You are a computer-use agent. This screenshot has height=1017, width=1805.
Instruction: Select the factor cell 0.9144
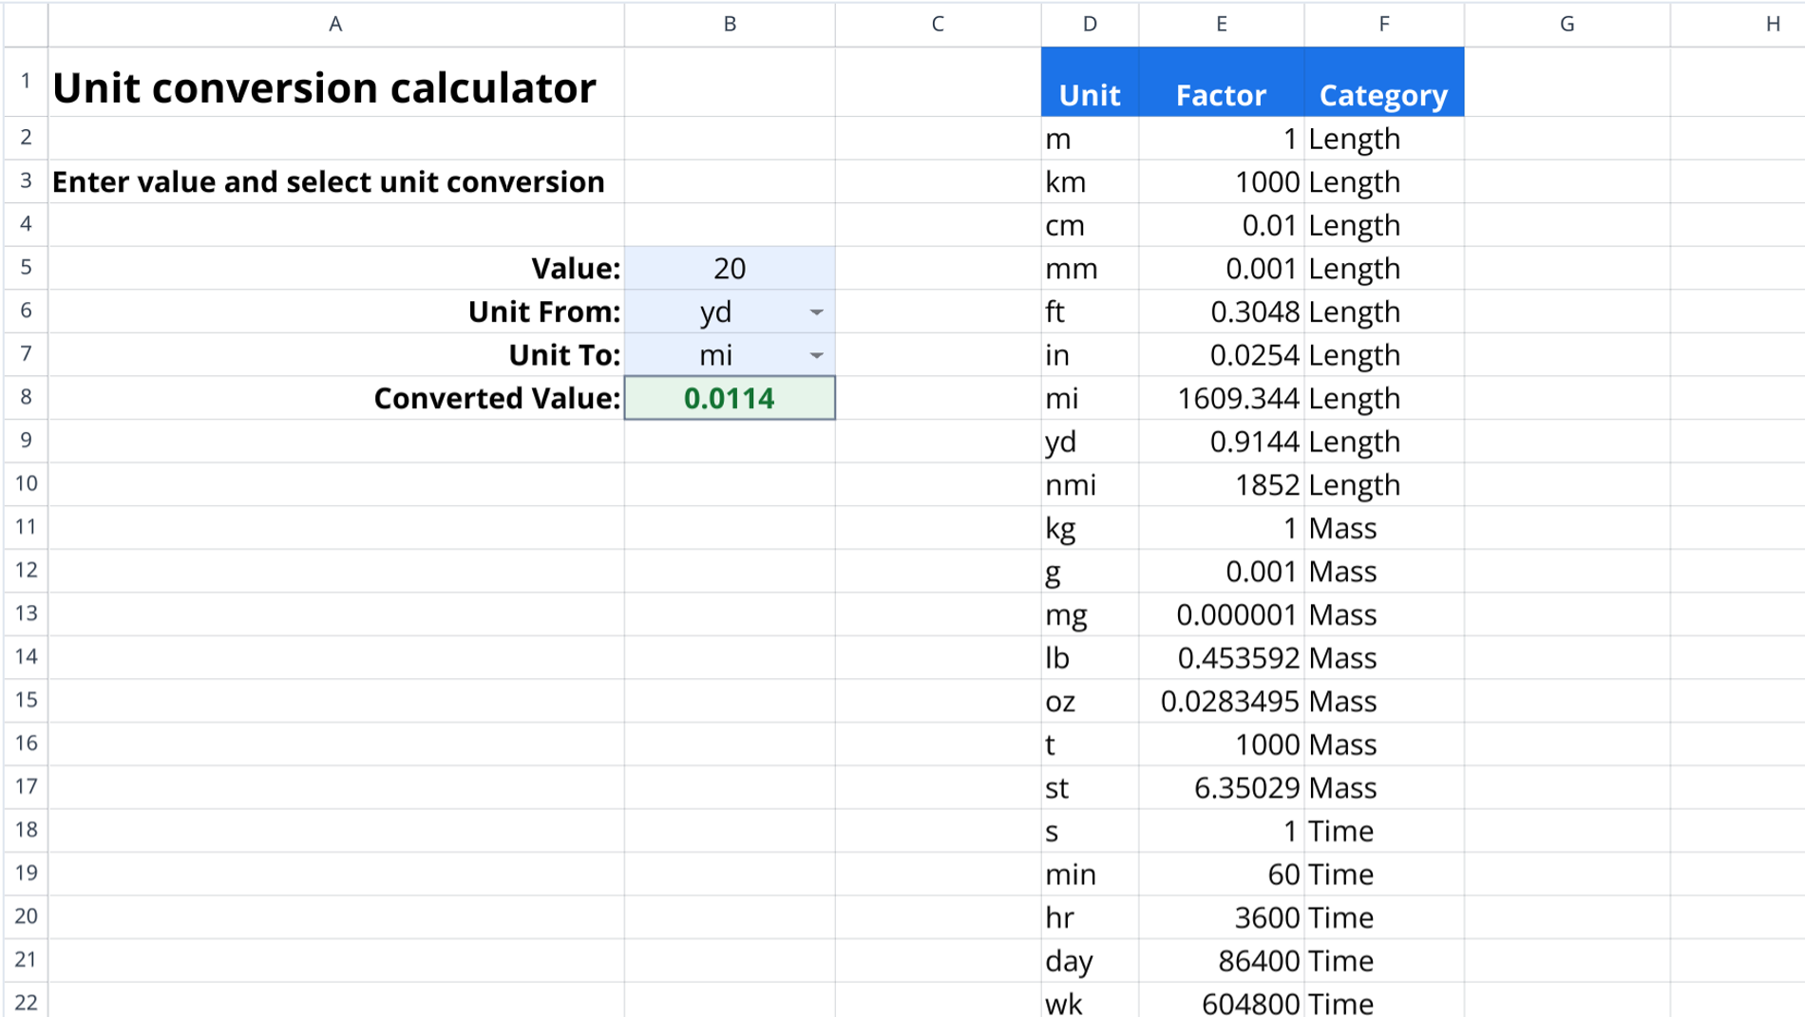click(1221, 442)
